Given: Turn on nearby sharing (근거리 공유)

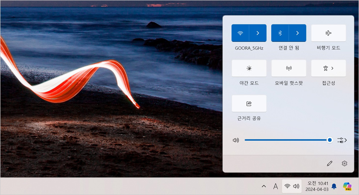Looking at the screenshot, I should pyautogui.click(x=249, y=103).
